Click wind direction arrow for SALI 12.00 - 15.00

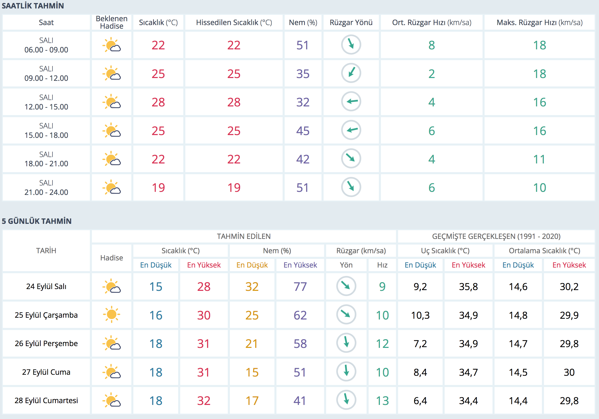click(351, 102)
